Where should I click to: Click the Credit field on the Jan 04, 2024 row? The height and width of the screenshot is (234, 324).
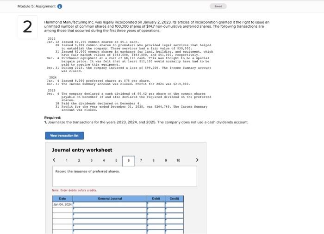pos(174,204)
